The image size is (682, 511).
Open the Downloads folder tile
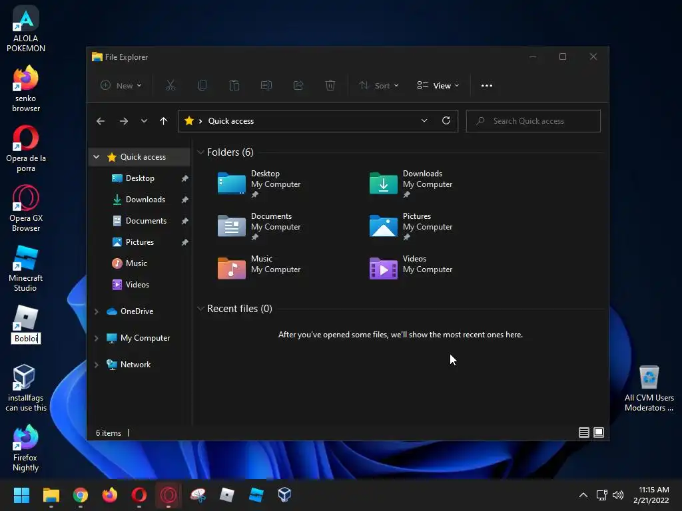click(411, 184)
